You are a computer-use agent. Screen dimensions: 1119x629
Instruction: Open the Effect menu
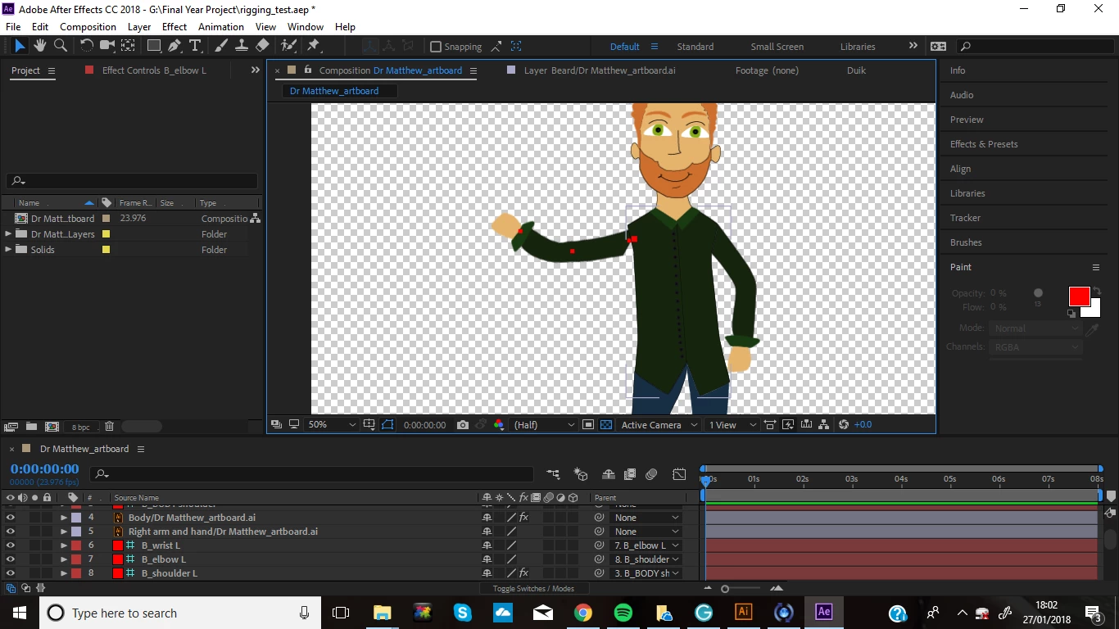[x=174, y=27]
